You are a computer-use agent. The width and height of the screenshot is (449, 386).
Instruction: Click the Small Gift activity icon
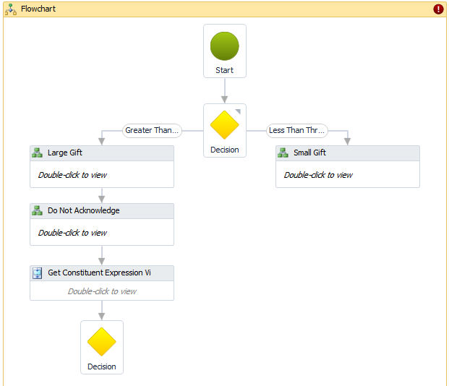[x=283, y=153]
